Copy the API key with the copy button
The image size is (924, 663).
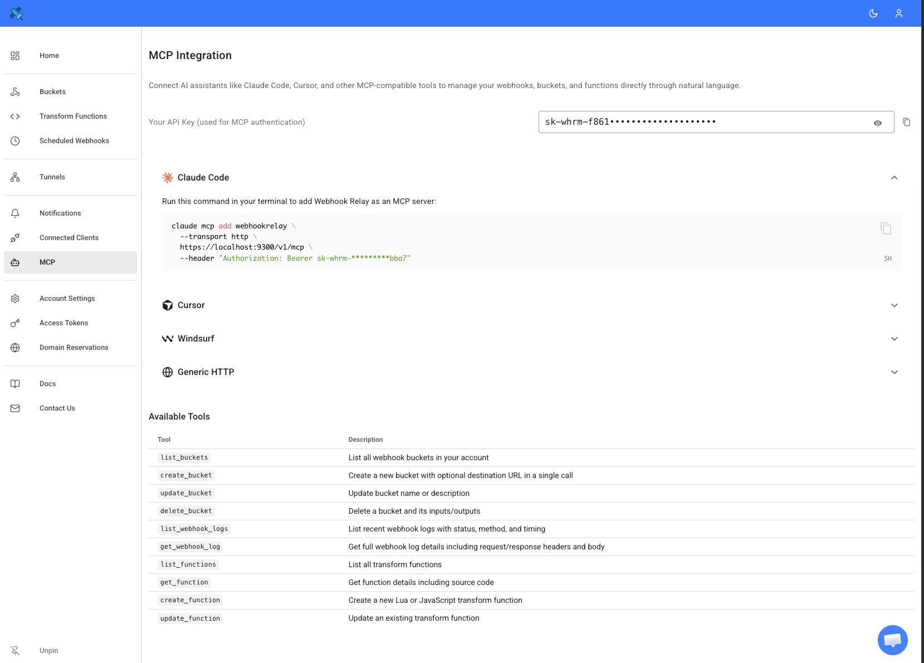[x=907, y=122]
